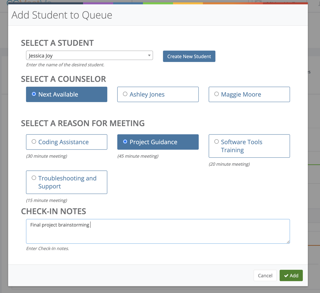Place cursor after Final project brainstorming text
Image resolution: width=320 pixels, height=293 pixels.
click(x=91, y=224)
